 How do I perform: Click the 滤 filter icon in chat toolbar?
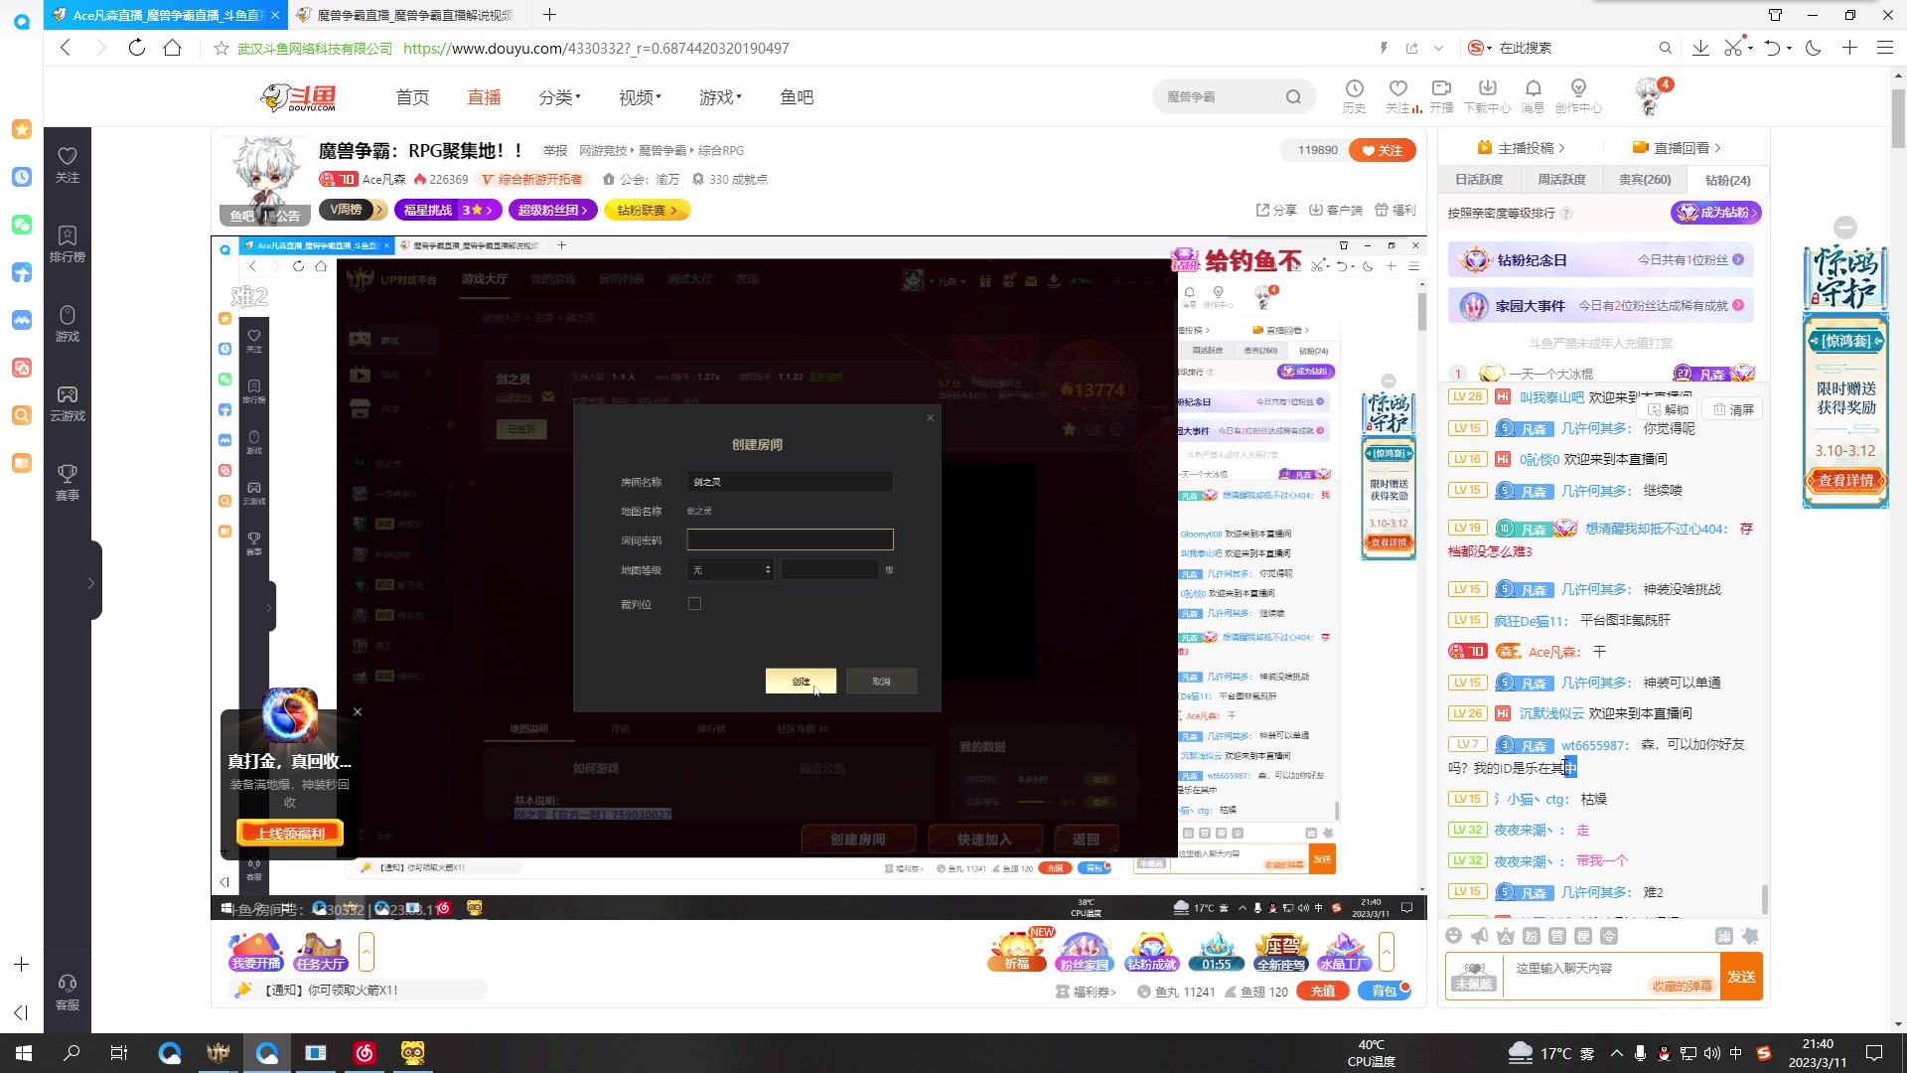point(1723,936)
